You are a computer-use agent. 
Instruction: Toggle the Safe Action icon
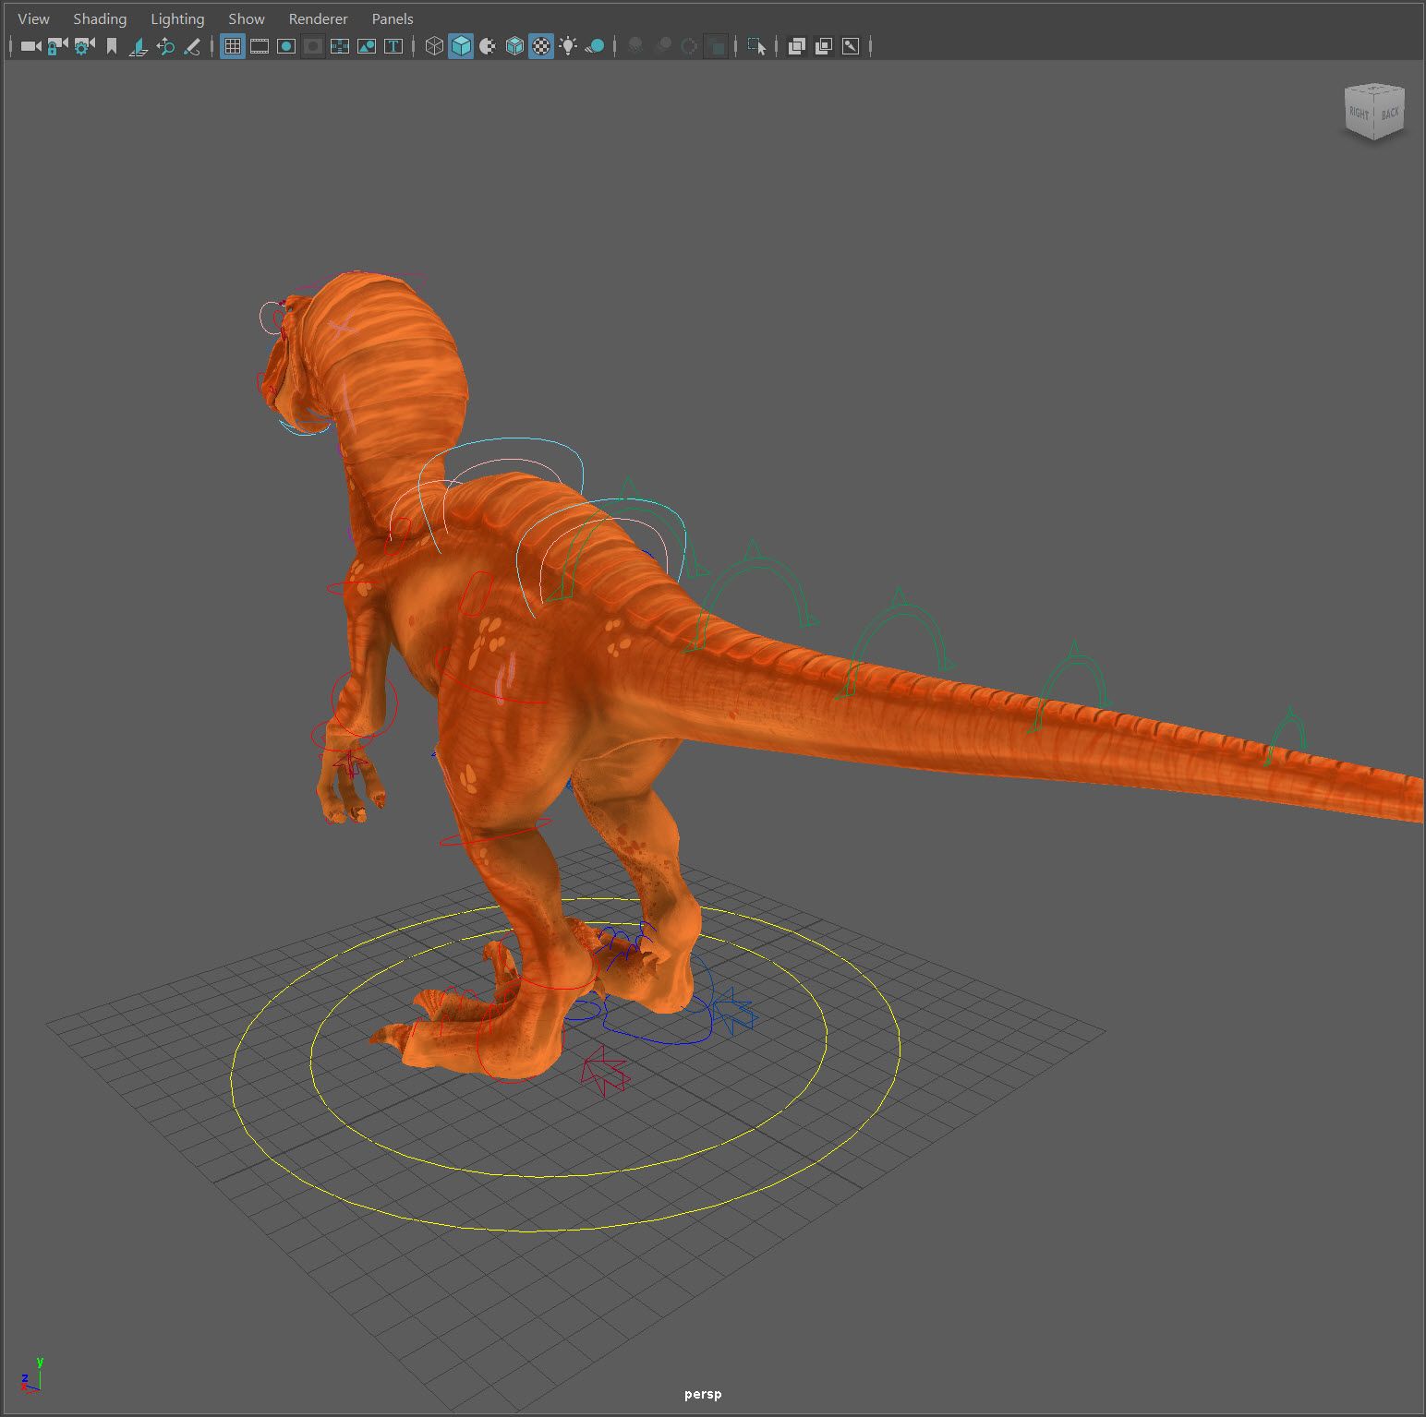367,46
